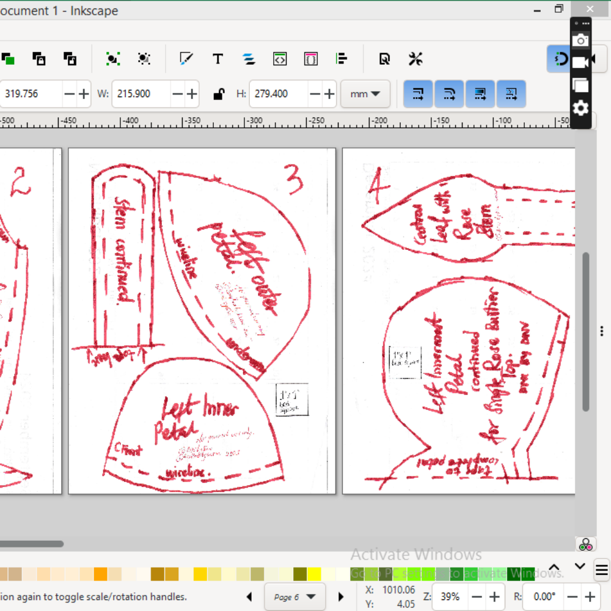Go to the previous page
Image resolution: width=611 pixels, height=611 pixels.
(249, 596)
